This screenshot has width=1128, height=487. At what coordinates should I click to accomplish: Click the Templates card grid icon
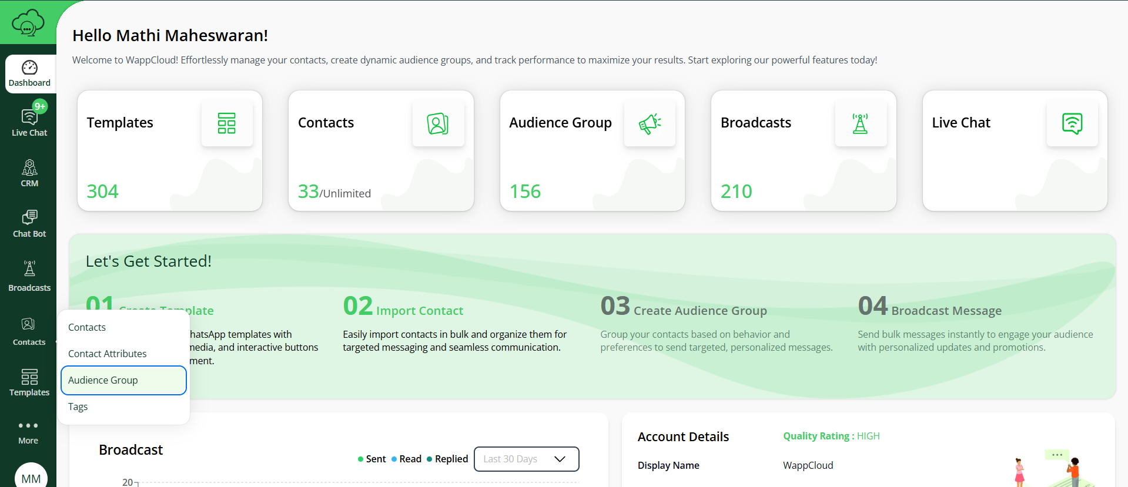coord(227,123)
